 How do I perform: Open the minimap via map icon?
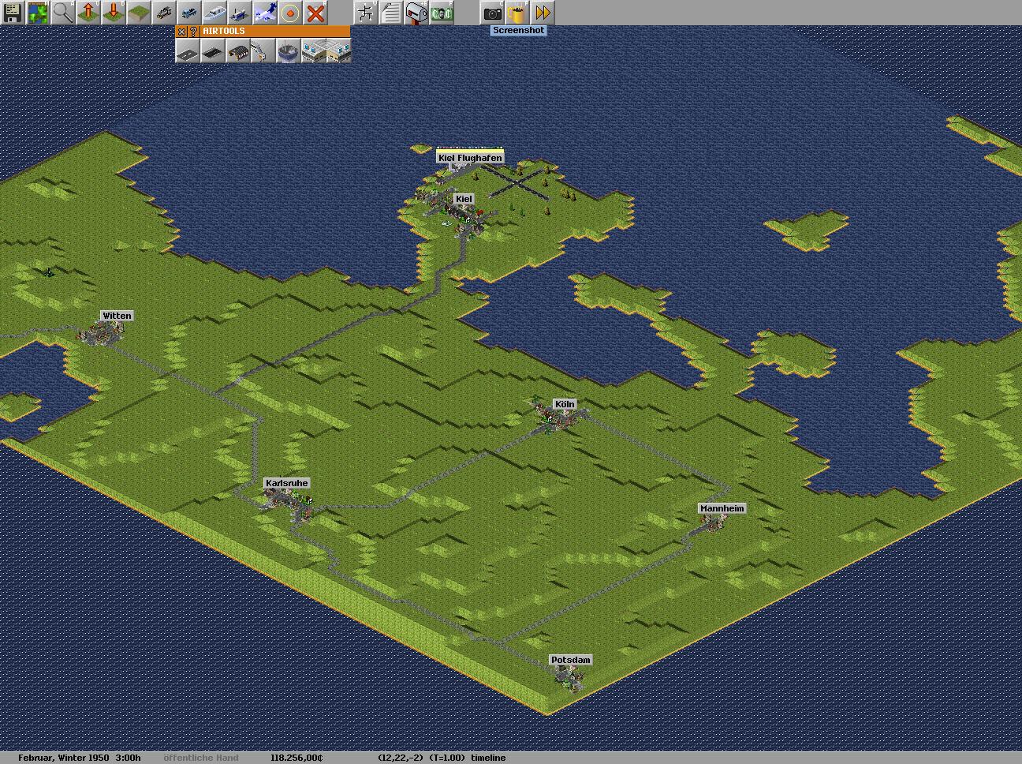click(x=38, y=13)
